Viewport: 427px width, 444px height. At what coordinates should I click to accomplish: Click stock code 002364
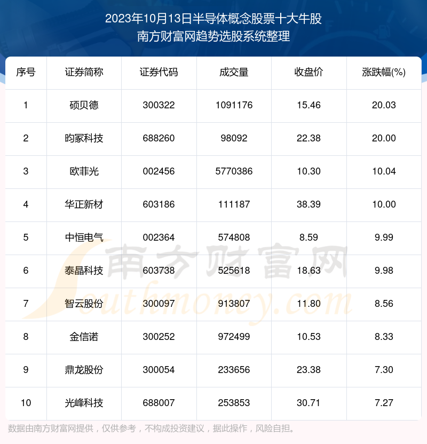tap(159, 237)
